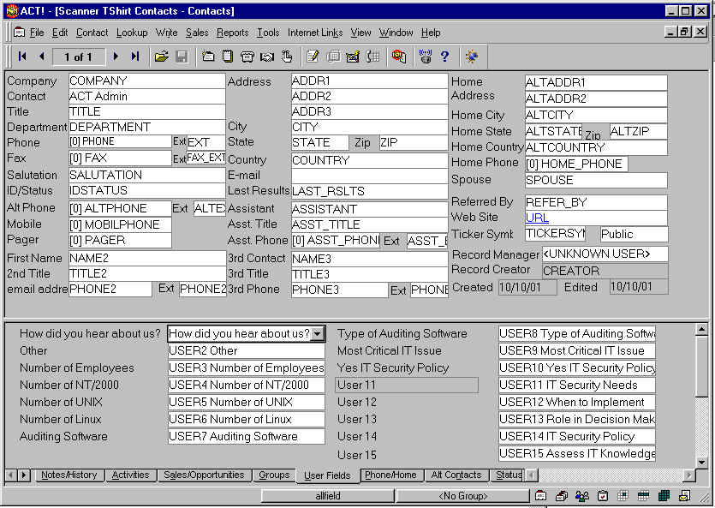This screenshot has height=508, width=715.
Task: Click the ACT! document icon beside File
Action: [x=19, y=33]
